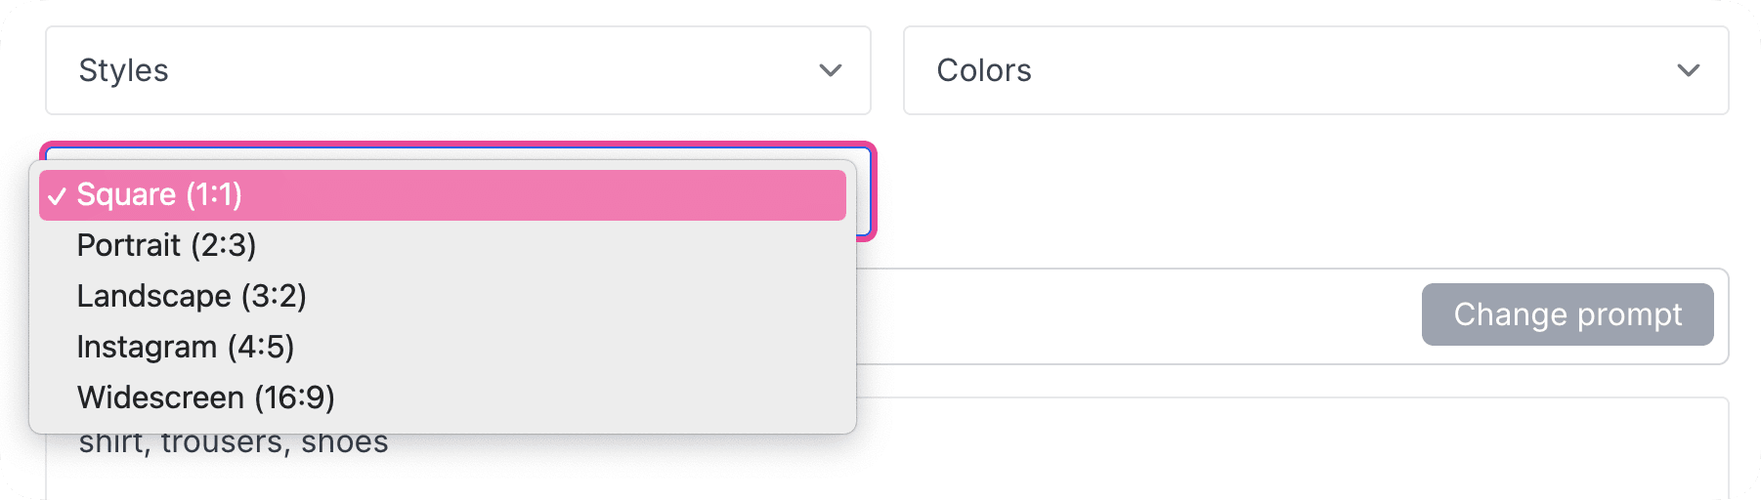Pick Landscape (3:2) from the list
1761x500 pixels.
pyautogui.click(x=192, y=296)
